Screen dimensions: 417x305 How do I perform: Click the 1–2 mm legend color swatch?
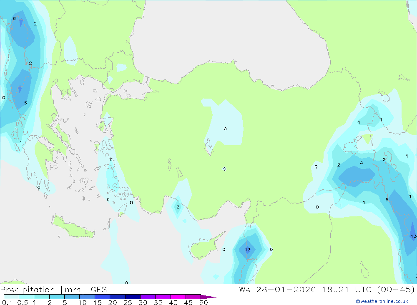[x=42, y=297]
